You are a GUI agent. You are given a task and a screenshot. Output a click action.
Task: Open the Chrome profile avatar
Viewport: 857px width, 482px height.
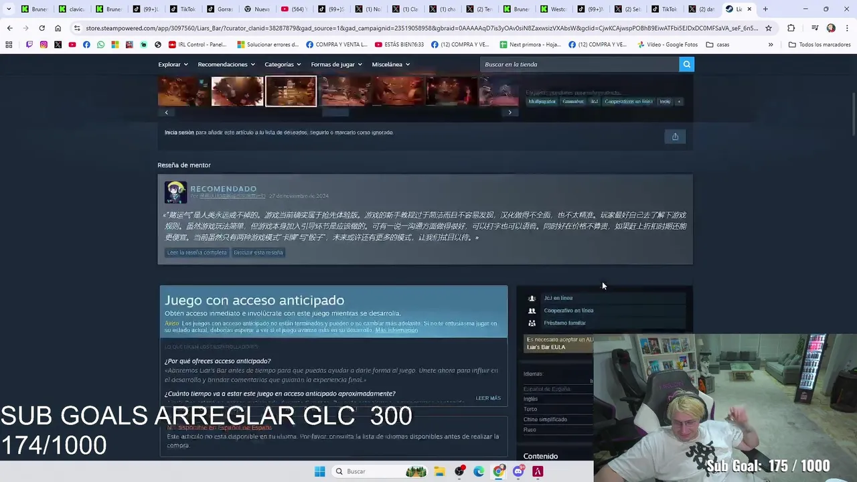point(831,28)
